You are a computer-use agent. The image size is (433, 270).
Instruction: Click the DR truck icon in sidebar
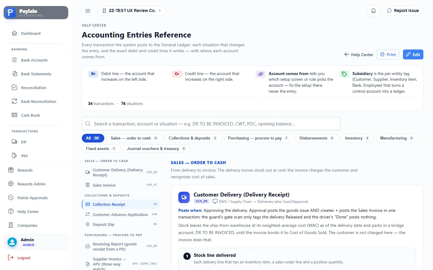tap(14, 142)
